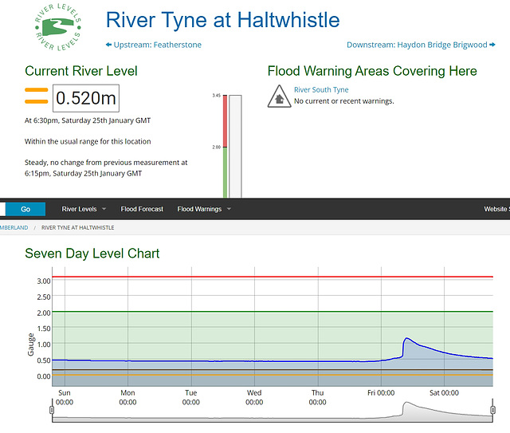Image resolution: width=510 pixels, height=433 pixels.
Task: Expand the River Levels dropdown arrow
Action: [x=104, y=209]
